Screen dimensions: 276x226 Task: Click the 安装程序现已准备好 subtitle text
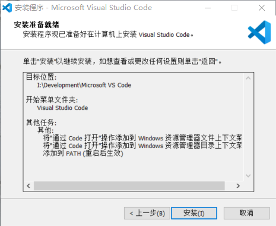(x=108, y=34)
